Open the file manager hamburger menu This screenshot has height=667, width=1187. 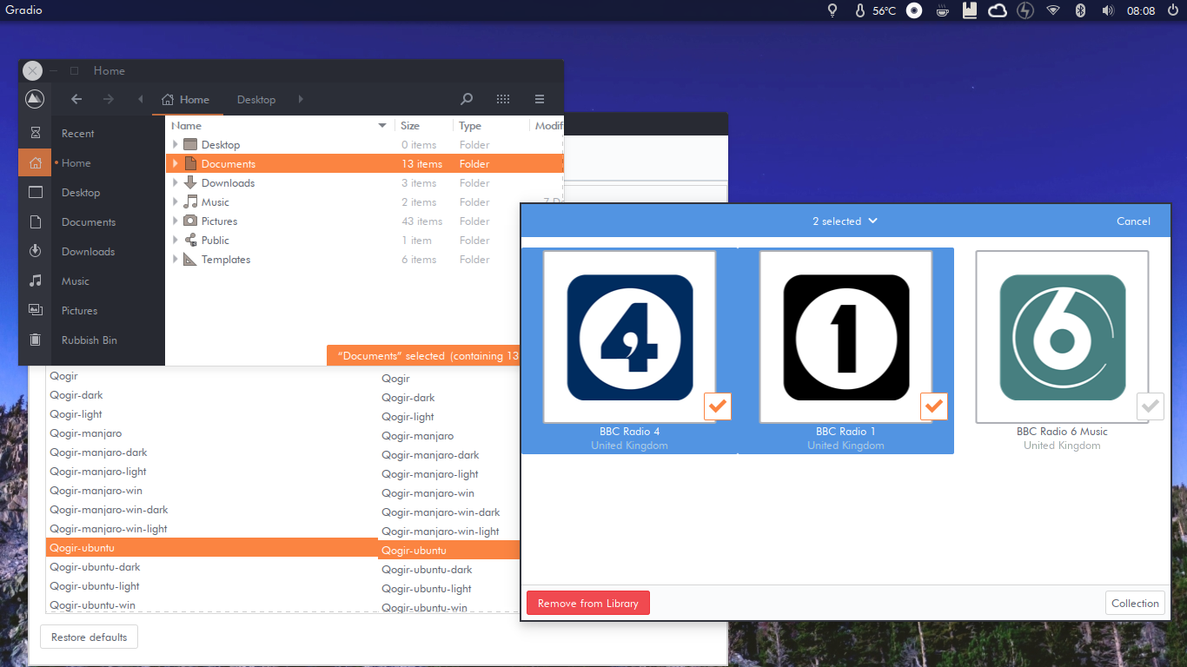click(539, 99)
